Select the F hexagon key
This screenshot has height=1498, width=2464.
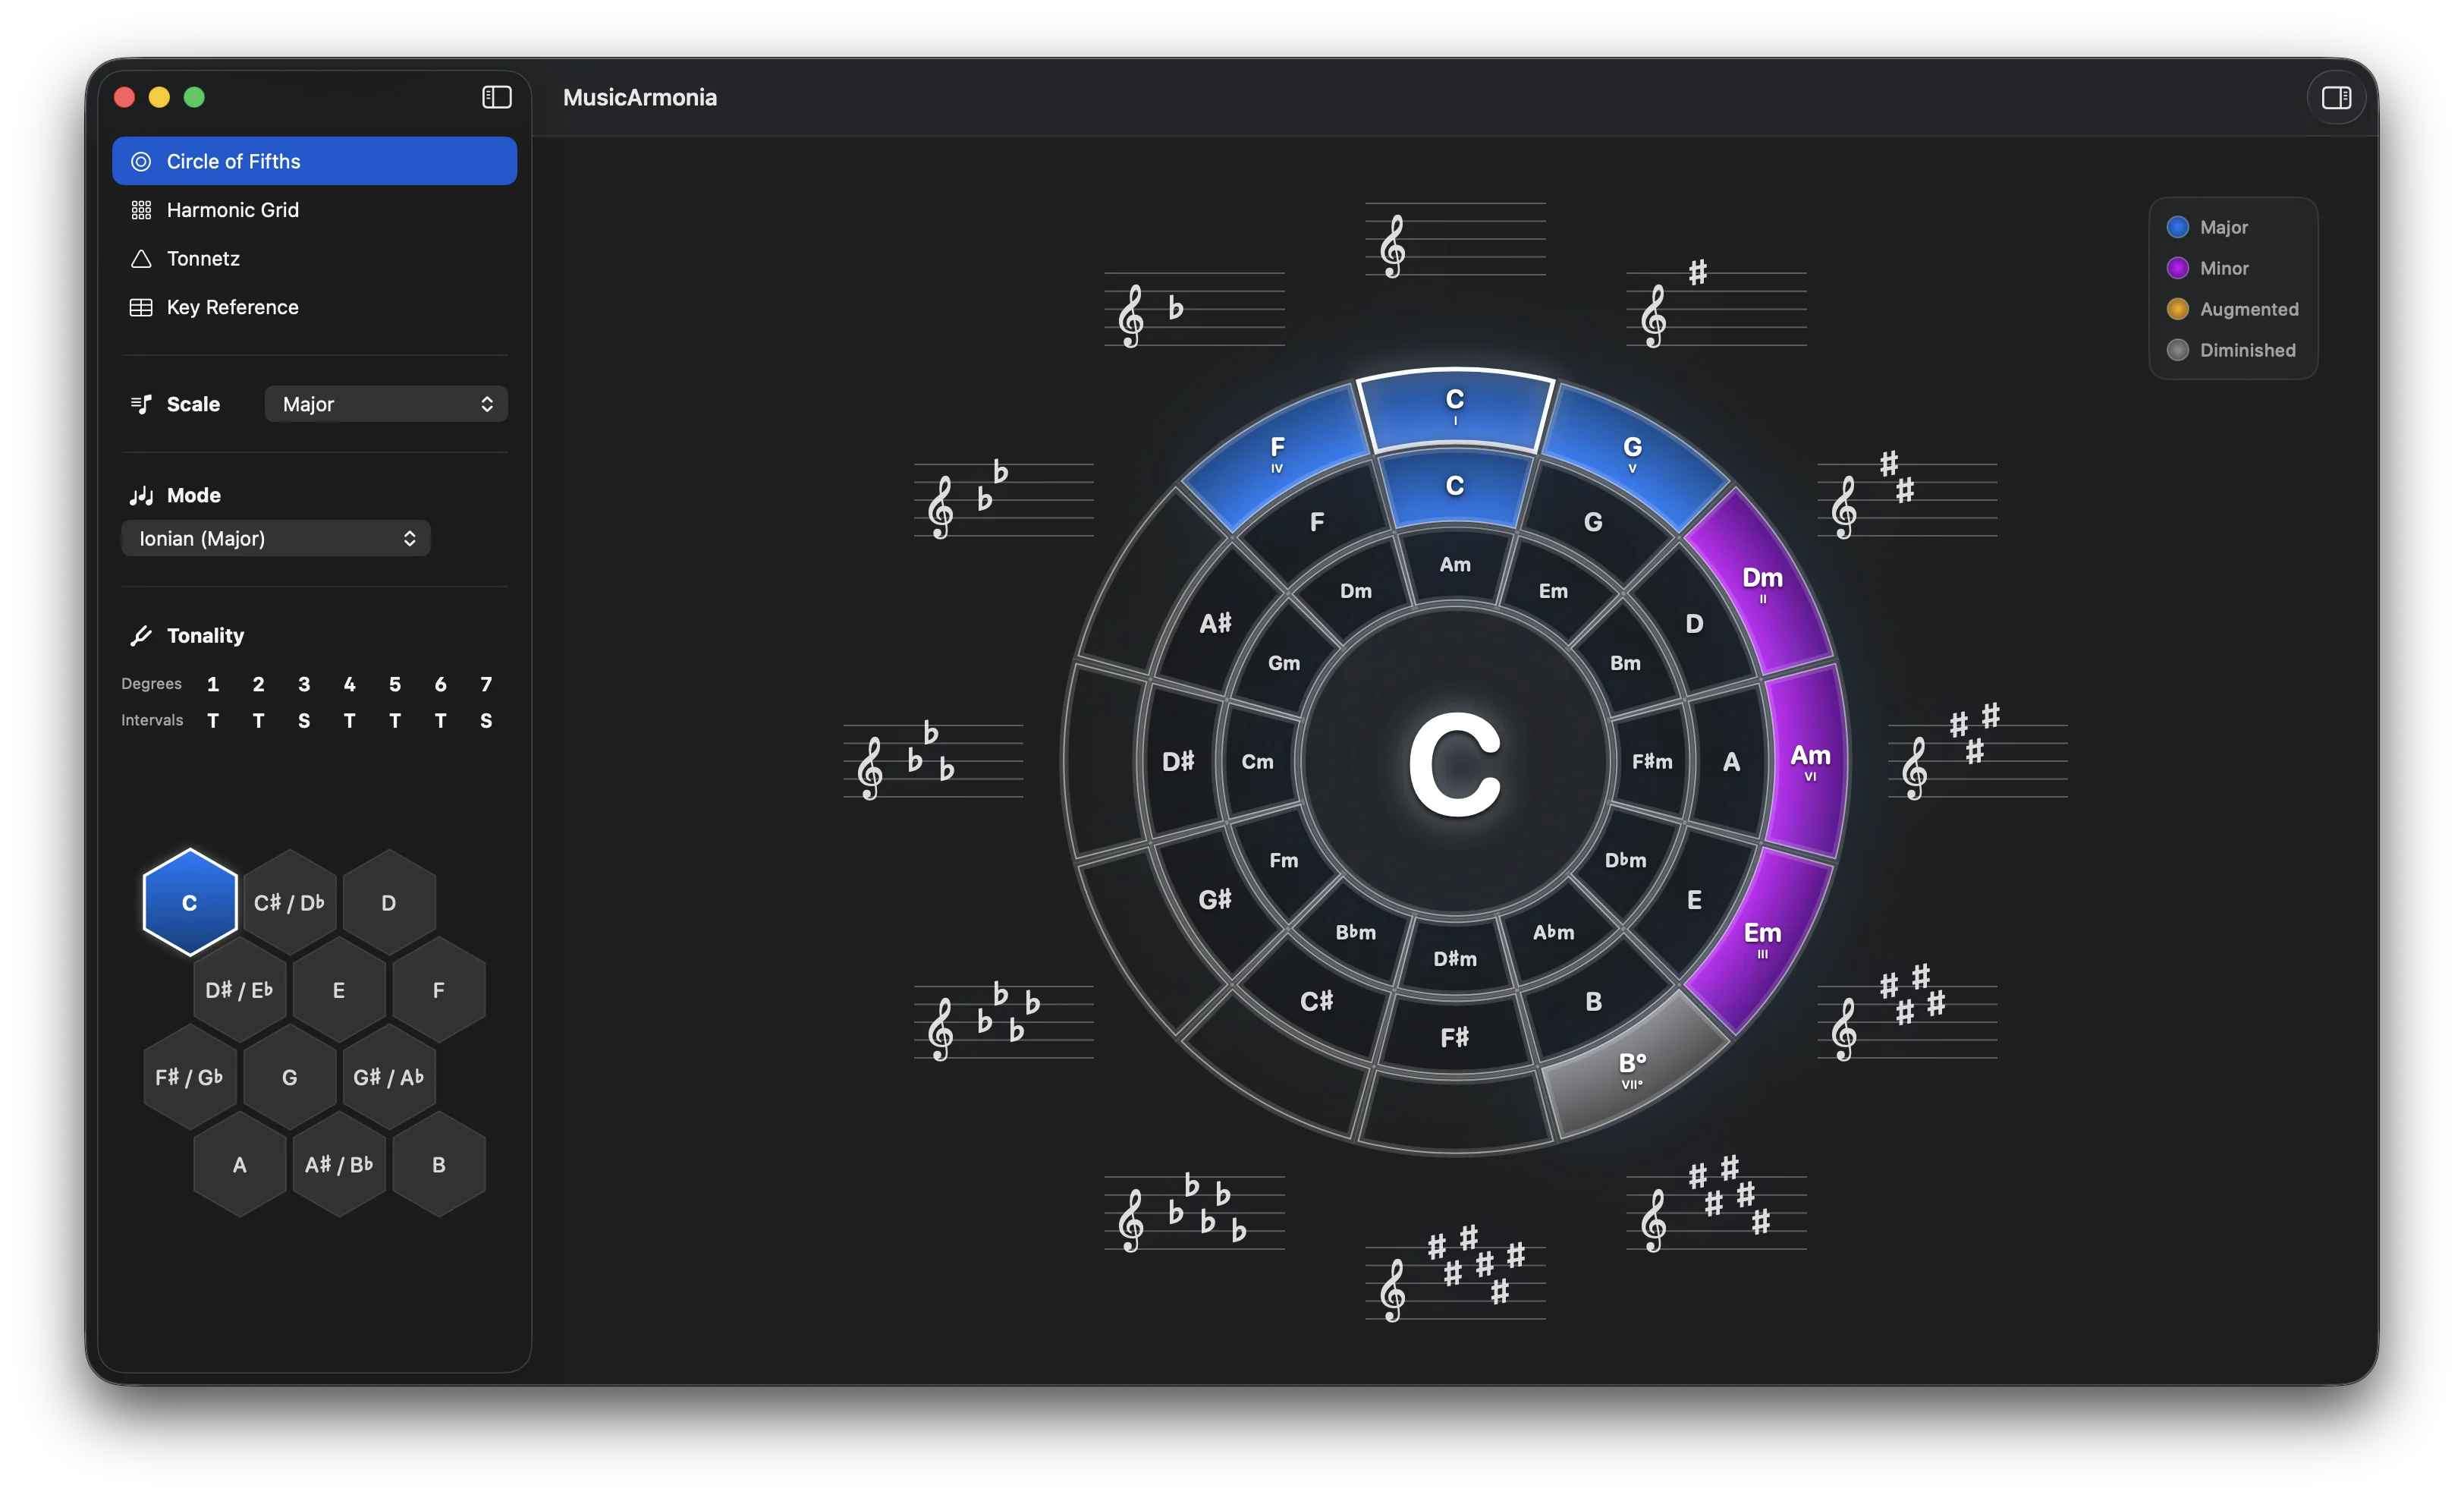tap(439, 990)
